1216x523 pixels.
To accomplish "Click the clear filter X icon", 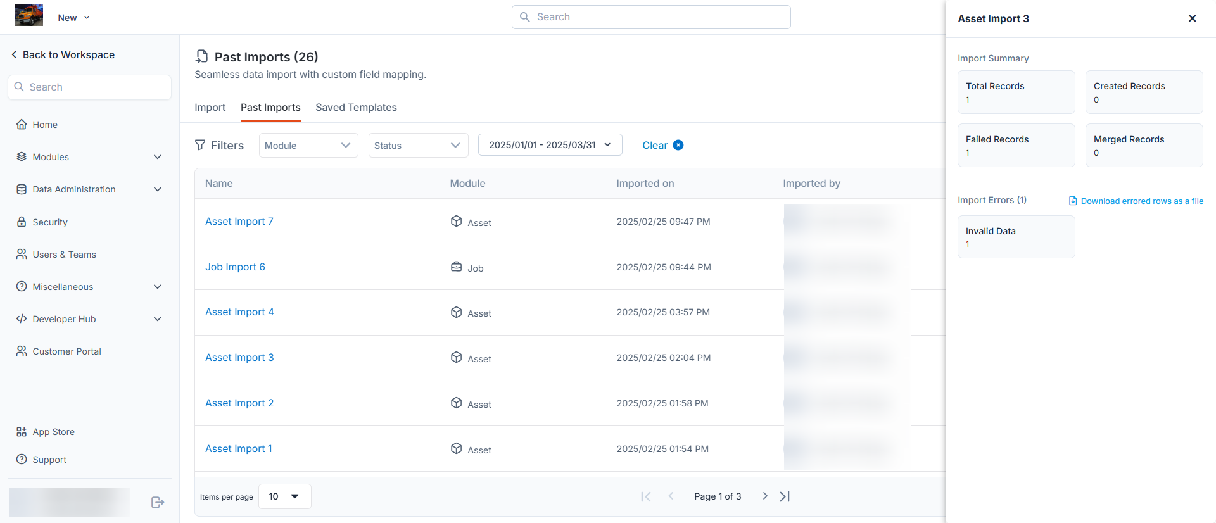I will [x=678, y=145].
